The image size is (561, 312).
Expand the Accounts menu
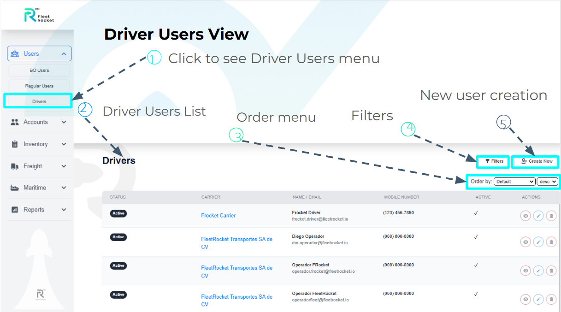point(64,122)
